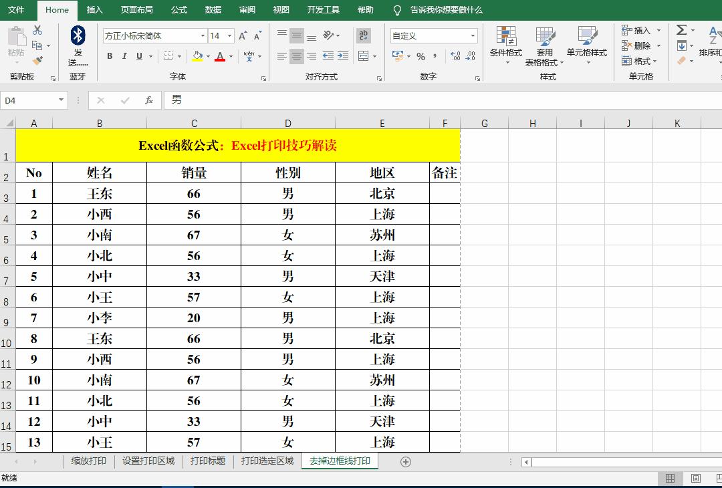Screen dimensions: 722x488
Task: Toggle the 拼音指南 phonetic guide button
Action: (x=247, y=56)
